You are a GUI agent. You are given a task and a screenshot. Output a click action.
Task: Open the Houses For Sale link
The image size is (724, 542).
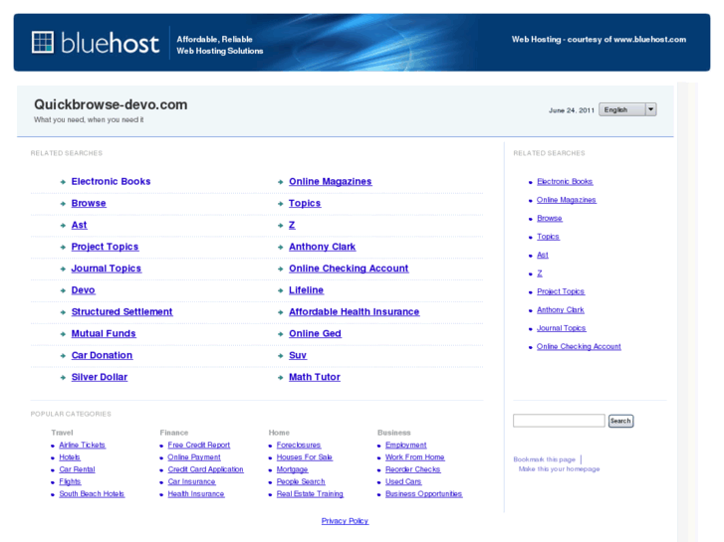[x=305, y=457]
